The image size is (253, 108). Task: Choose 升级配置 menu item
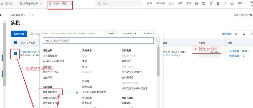87,98
